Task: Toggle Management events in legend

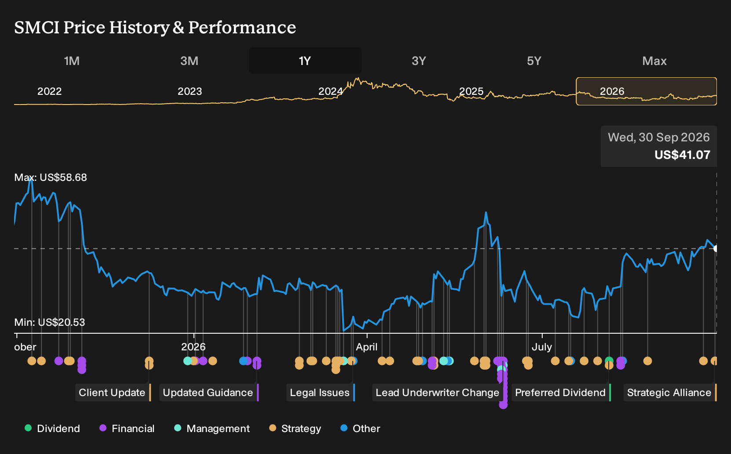Action: 212,429
